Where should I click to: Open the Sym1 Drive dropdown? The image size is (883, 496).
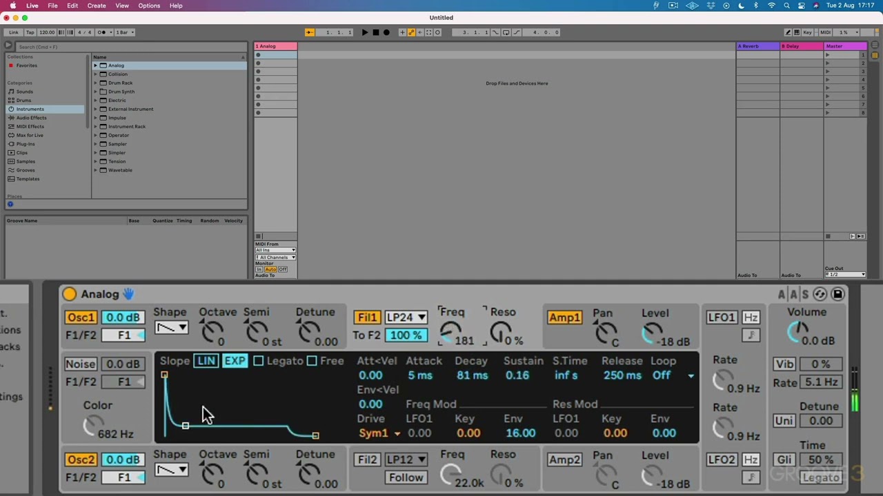click(x=379, y=433)
